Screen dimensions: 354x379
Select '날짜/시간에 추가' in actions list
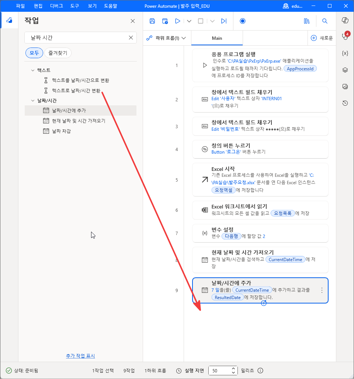[81, 110]
